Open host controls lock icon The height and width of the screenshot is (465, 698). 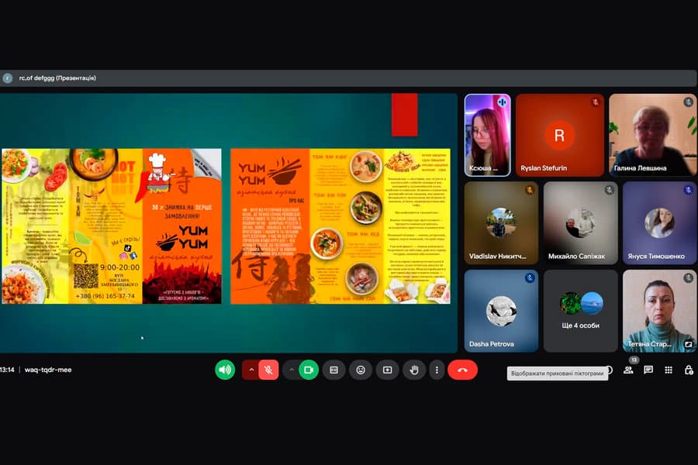(689, 370)
